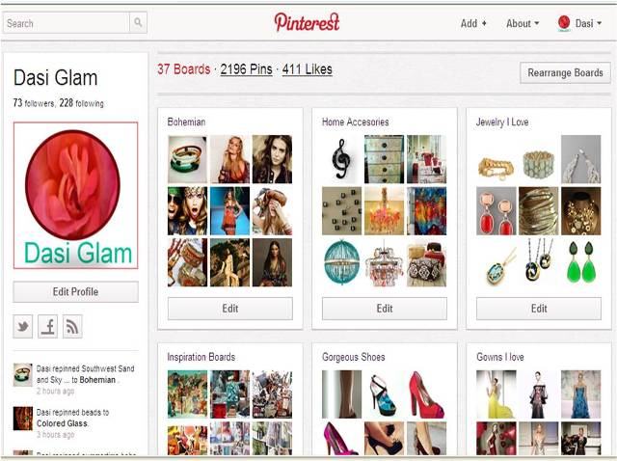Click the Pinterest logo
617x461 pixels.
coord(307,22)
